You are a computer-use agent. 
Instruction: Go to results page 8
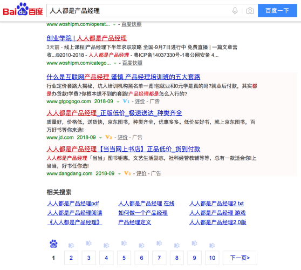point(177,258)
